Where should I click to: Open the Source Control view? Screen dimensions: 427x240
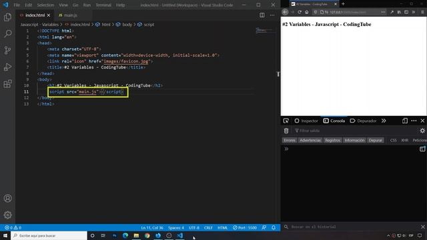pos(7,51)
